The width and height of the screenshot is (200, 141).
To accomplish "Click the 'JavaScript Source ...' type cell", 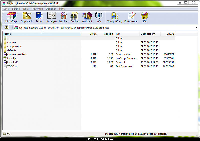I will (126, 58).
